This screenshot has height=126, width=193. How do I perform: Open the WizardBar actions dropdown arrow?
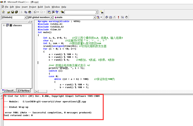pyautogui.click(x=101, y=17)
